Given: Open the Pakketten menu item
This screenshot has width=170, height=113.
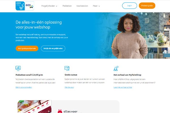Looking at the screenshot, I should [67, 6].
